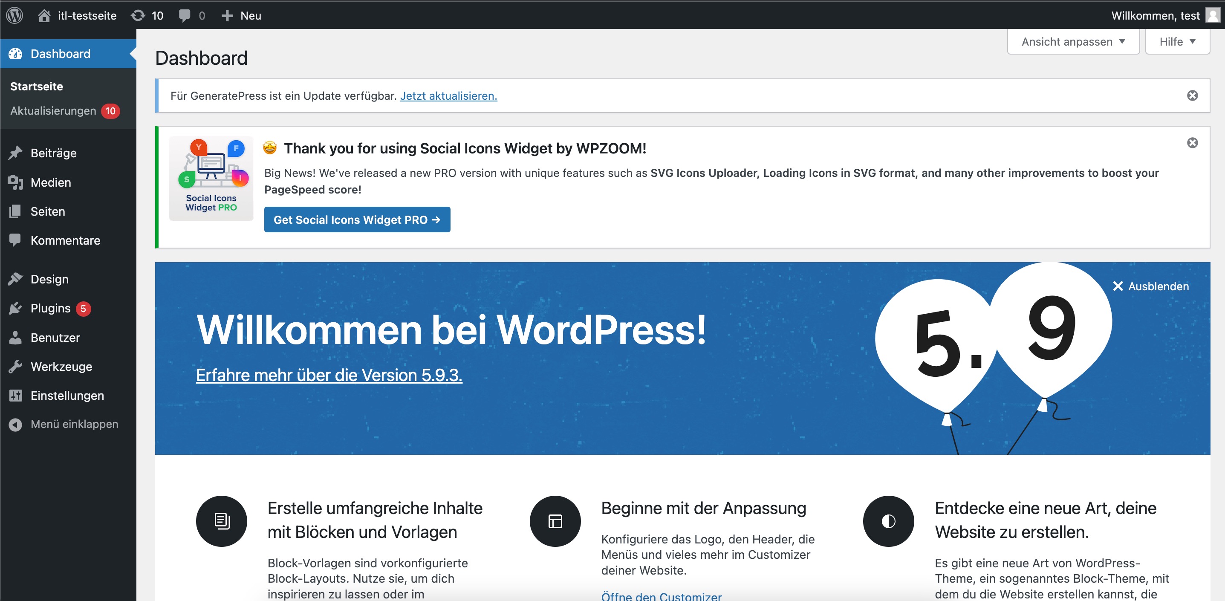Click the Werkzeuge wrench icon
The width and height of the screenshot is (1225, 601).
pos(15,367)
